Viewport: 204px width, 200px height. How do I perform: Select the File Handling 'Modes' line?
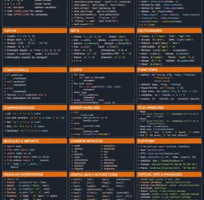click(168, 132)
